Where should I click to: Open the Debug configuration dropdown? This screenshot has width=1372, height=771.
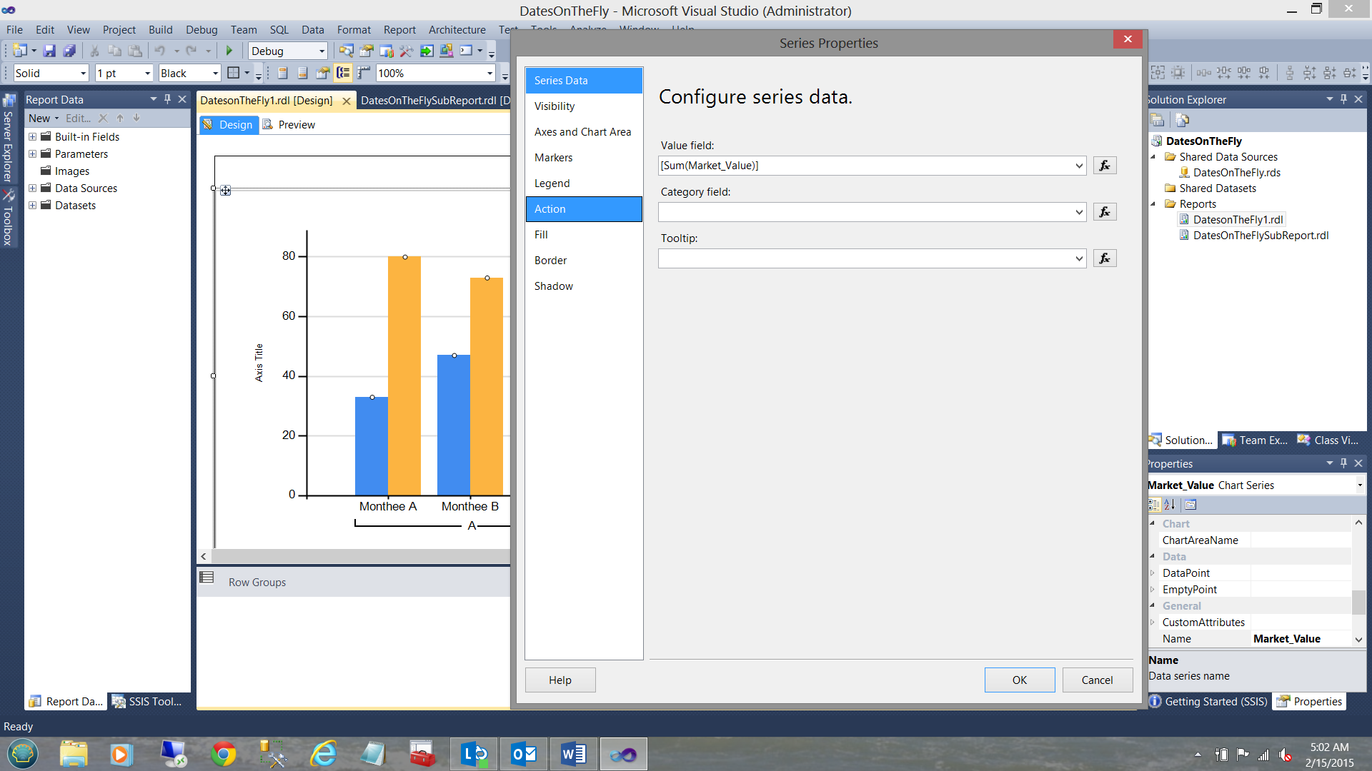pos(322,51)
